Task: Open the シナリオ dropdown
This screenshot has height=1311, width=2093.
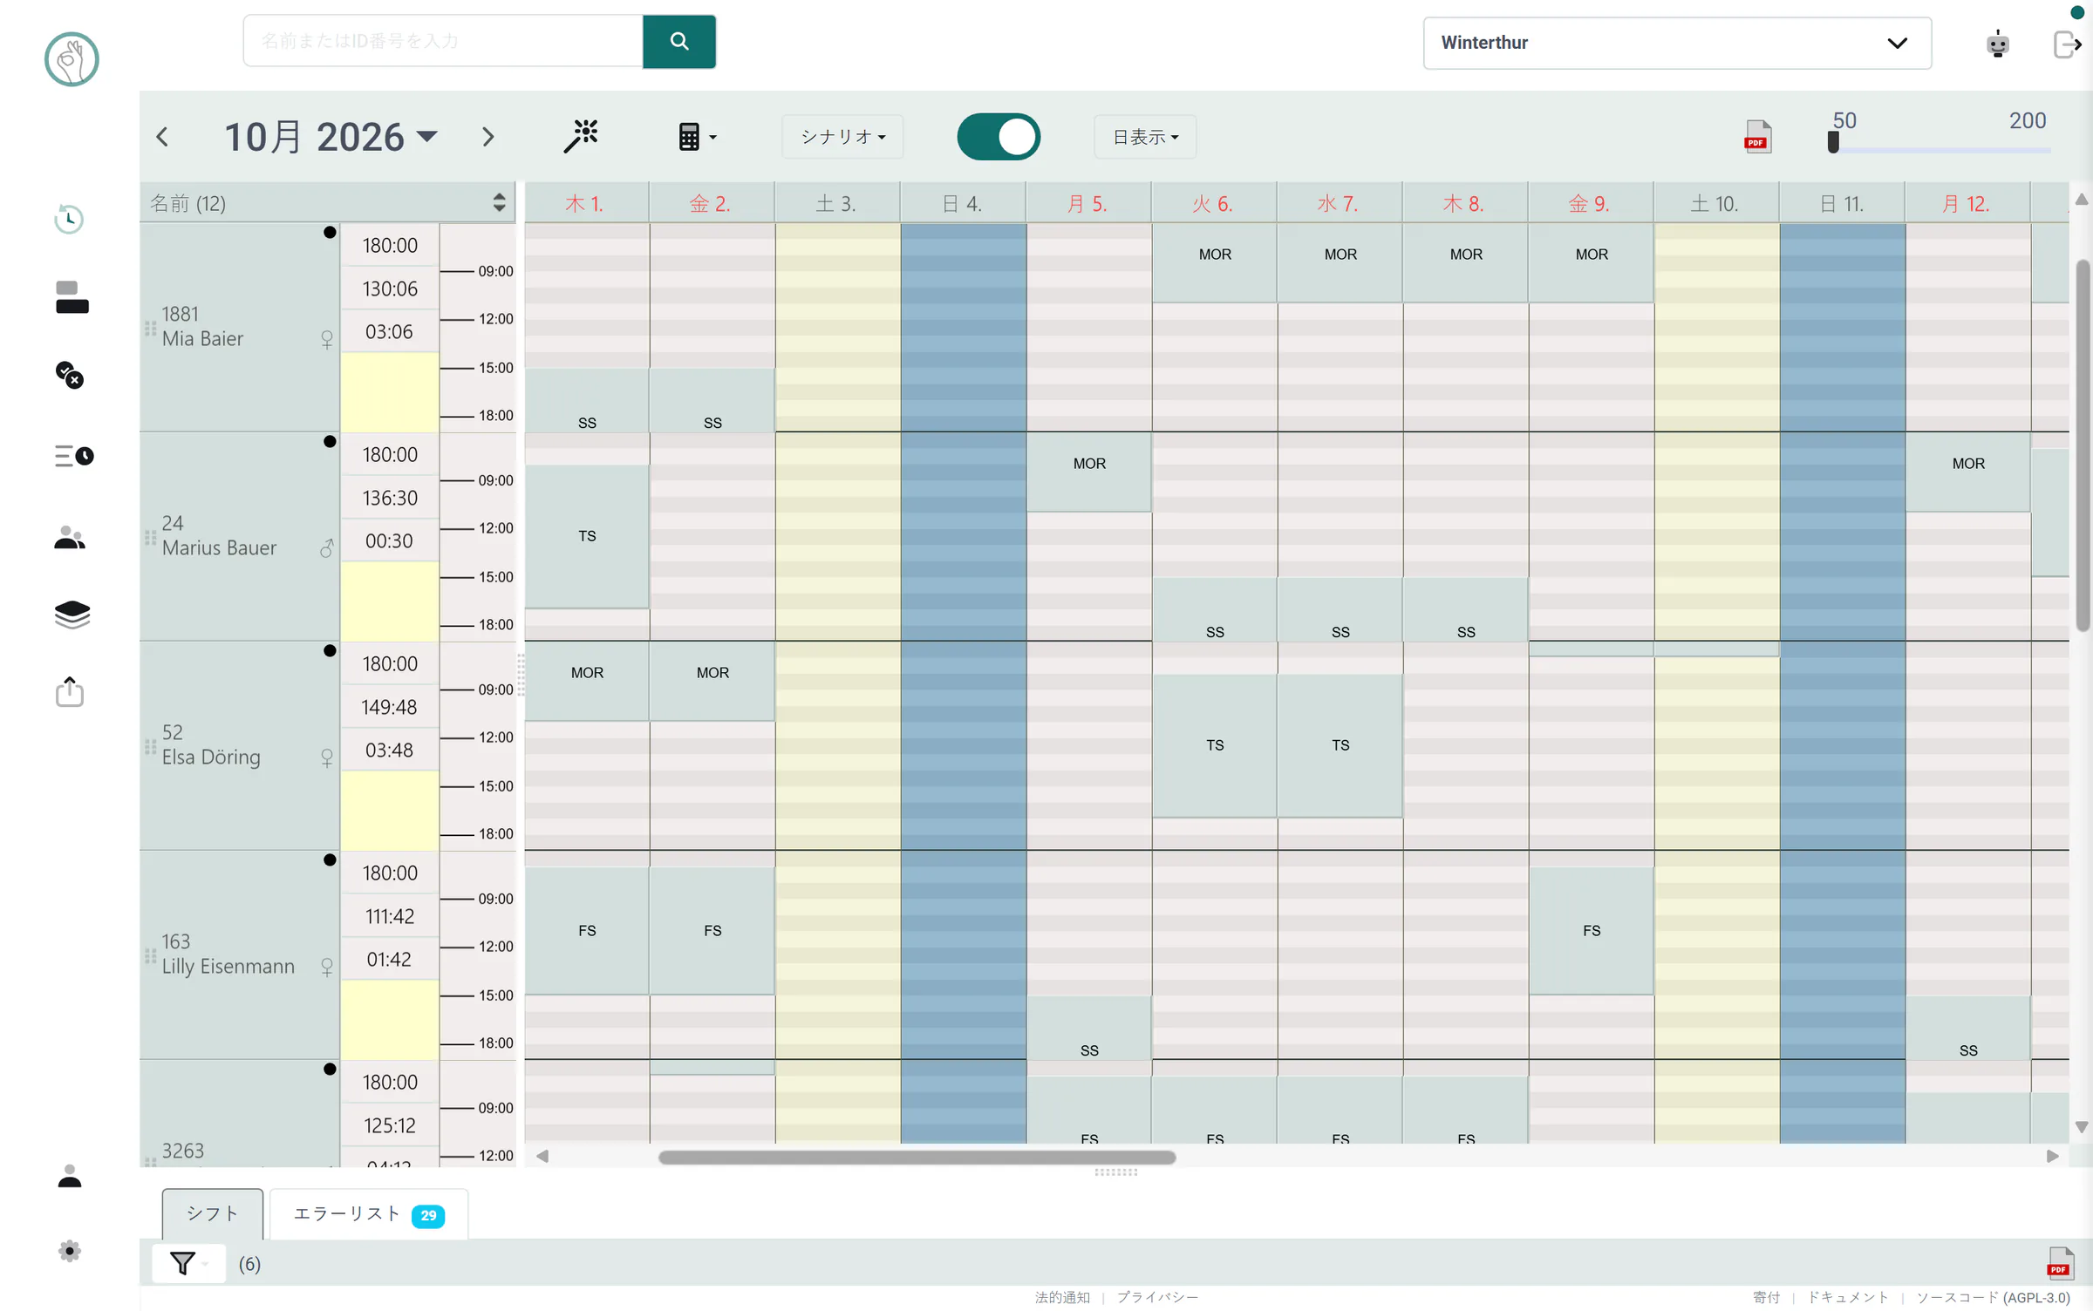Action: click(842, 137)
